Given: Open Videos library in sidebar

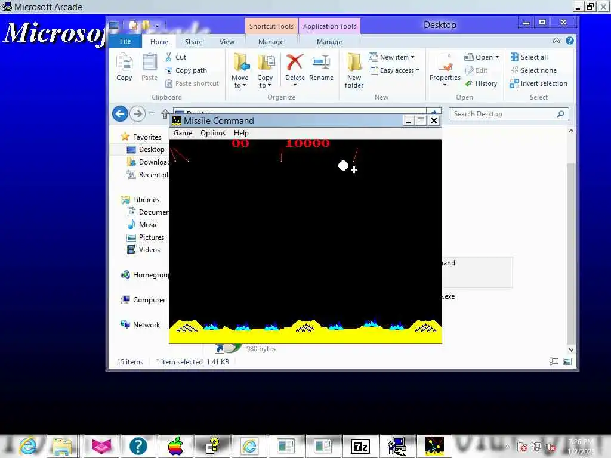Looking at the screenshot, I should 149,250.
